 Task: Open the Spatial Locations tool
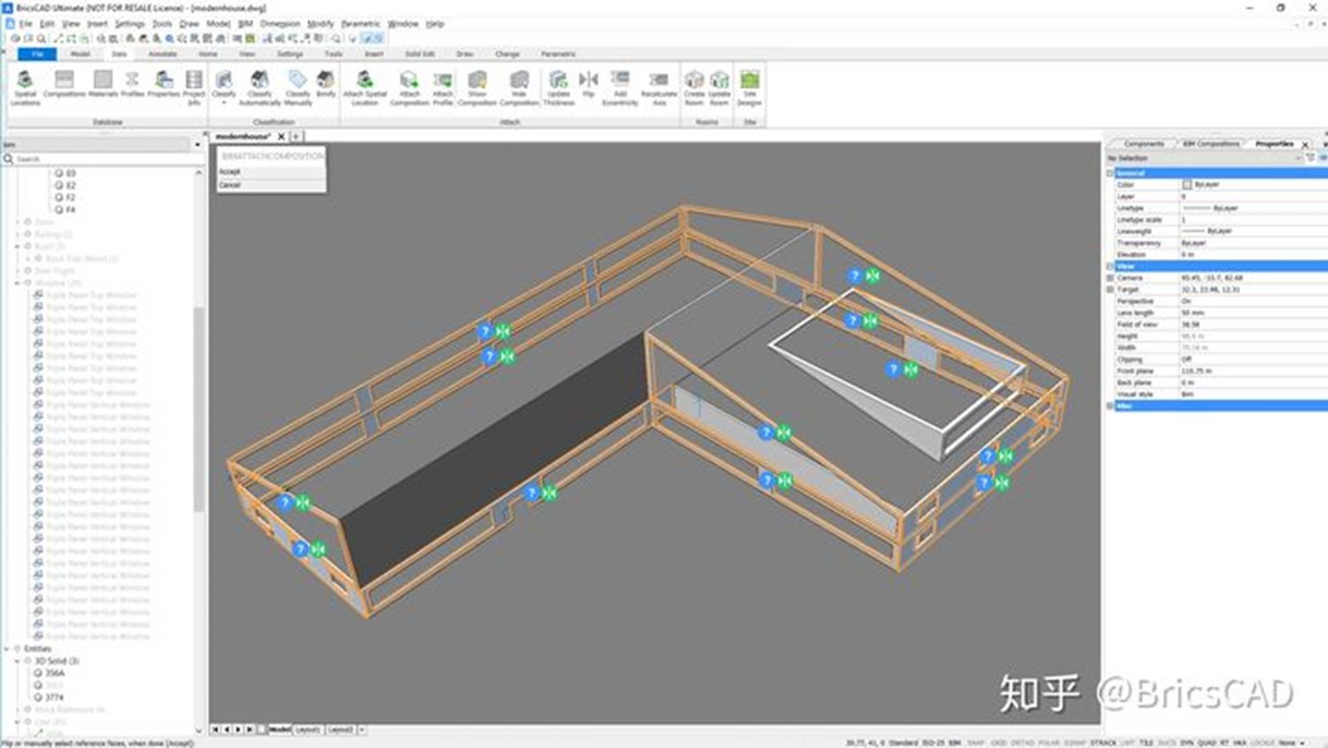(x=25, y=88)
